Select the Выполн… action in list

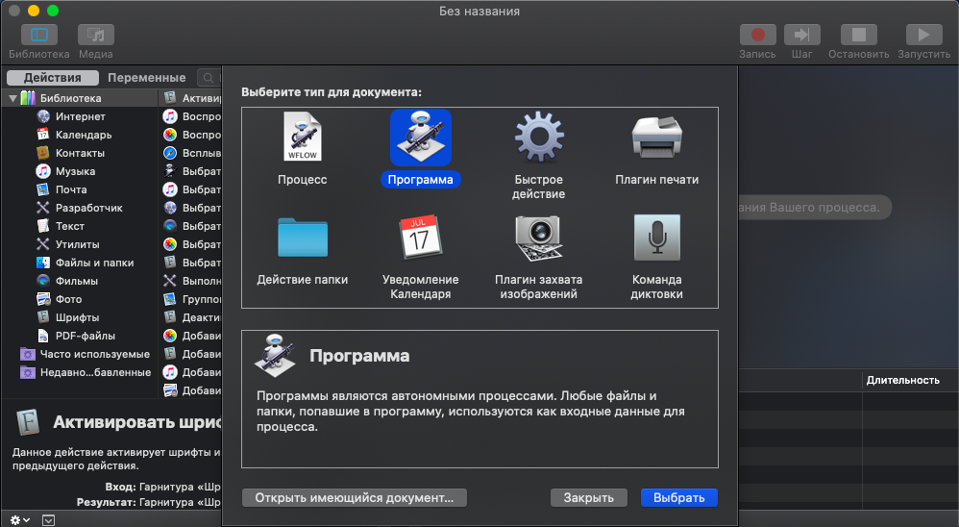click(x=192, y=281)
